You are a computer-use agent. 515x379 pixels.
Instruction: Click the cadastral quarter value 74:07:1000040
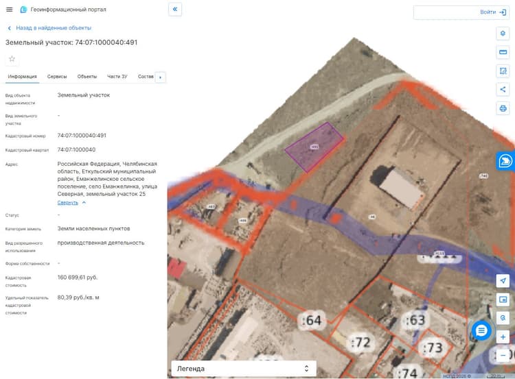[76, 149]
